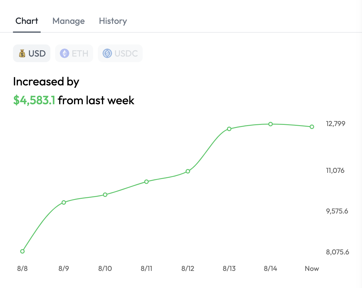Switch to the Chart tab

pos(27,21)
